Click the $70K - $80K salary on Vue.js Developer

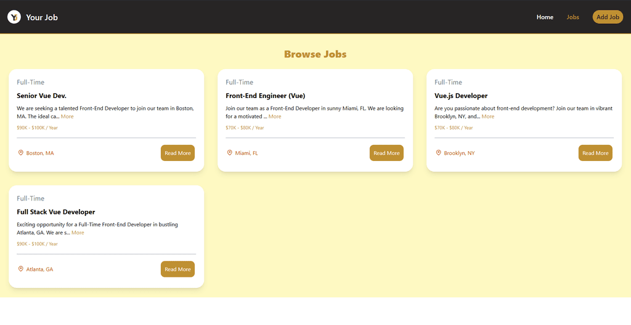454,128
